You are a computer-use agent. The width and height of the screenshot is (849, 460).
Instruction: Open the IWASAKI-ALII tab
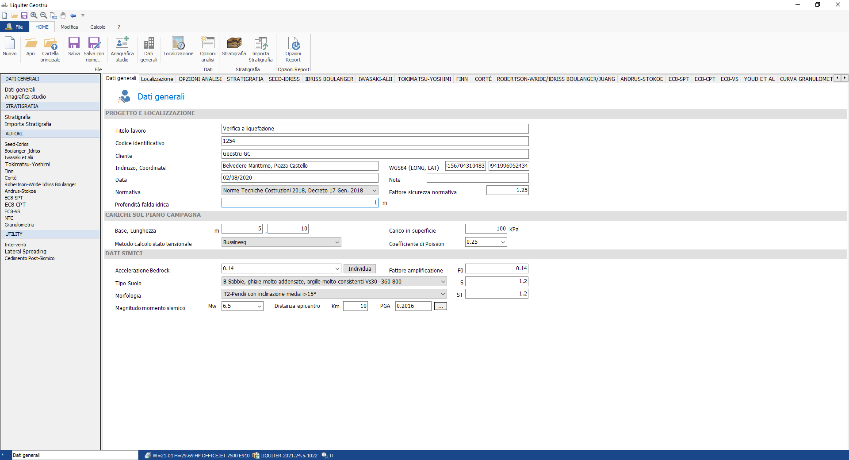tap(375, 79)
